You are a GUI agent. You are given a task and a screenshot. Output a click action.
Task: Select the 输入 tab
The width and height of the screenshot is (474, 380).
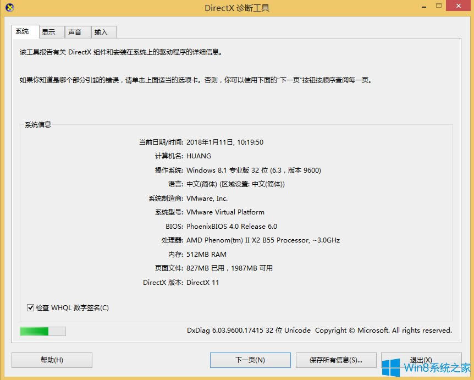tap(103, 32)
